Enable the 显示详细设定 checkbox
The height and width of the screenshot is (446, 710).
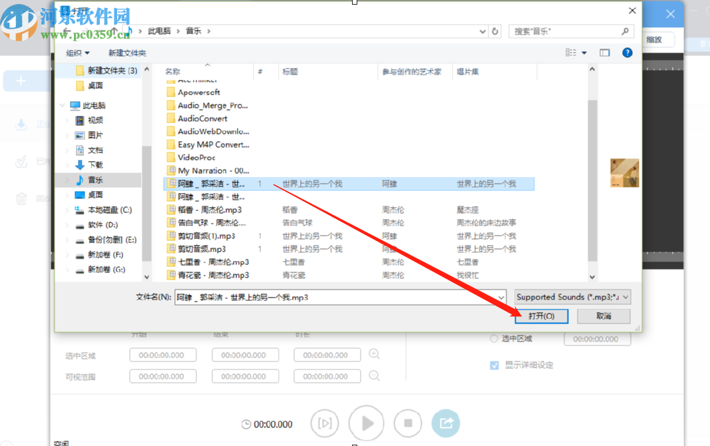494,365
